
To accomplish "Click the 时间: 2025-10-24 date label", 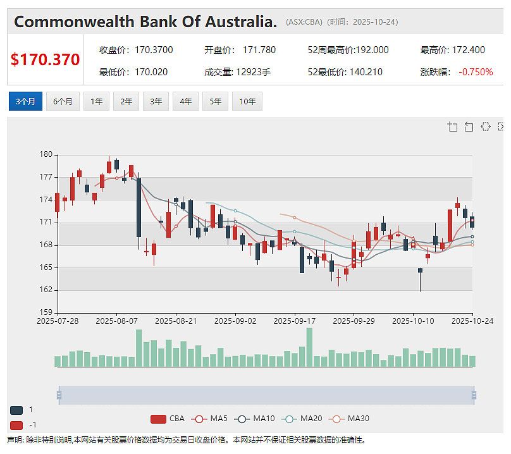I will tap(362, 22).
